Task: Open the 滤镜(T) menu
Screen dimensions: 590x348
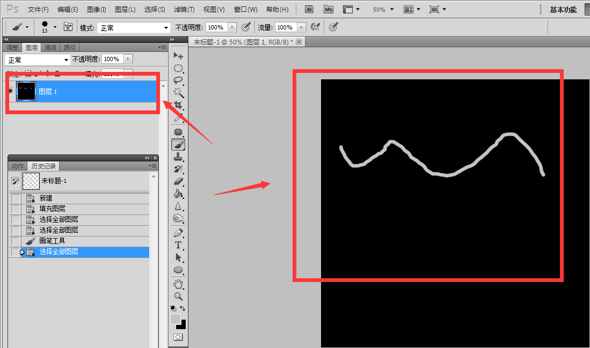Action: pos(184,10)
